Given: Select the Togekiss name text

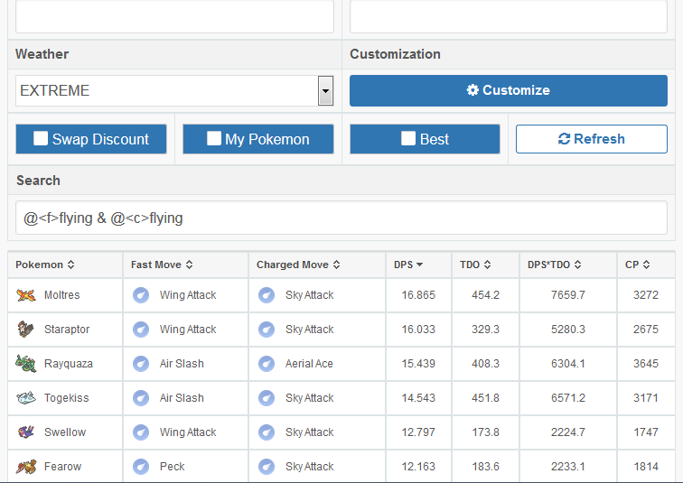Looking at the screenshot, I should (66, 398).
